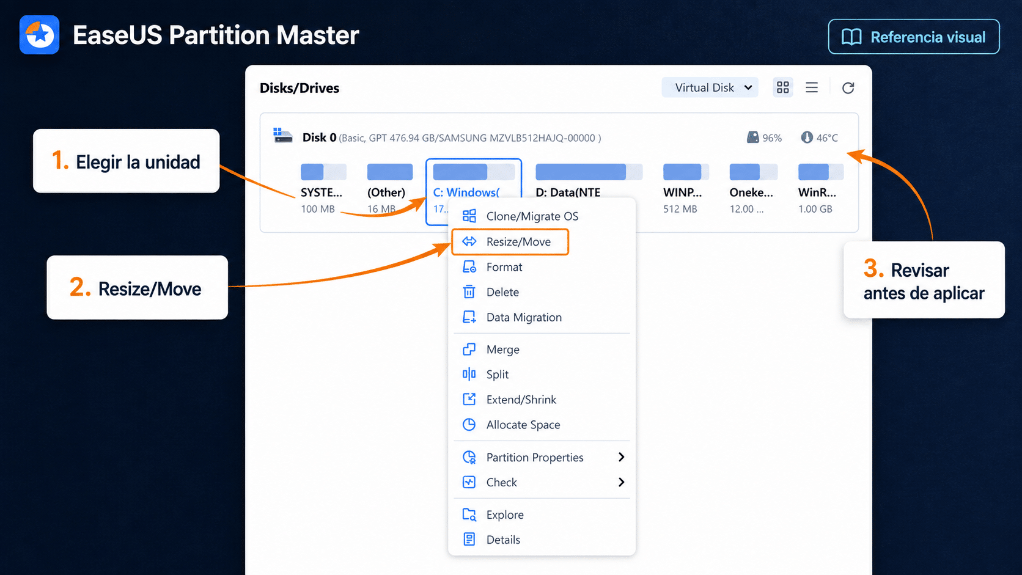Choose Clone/Migrate OS from context menu

coord(542,216)
